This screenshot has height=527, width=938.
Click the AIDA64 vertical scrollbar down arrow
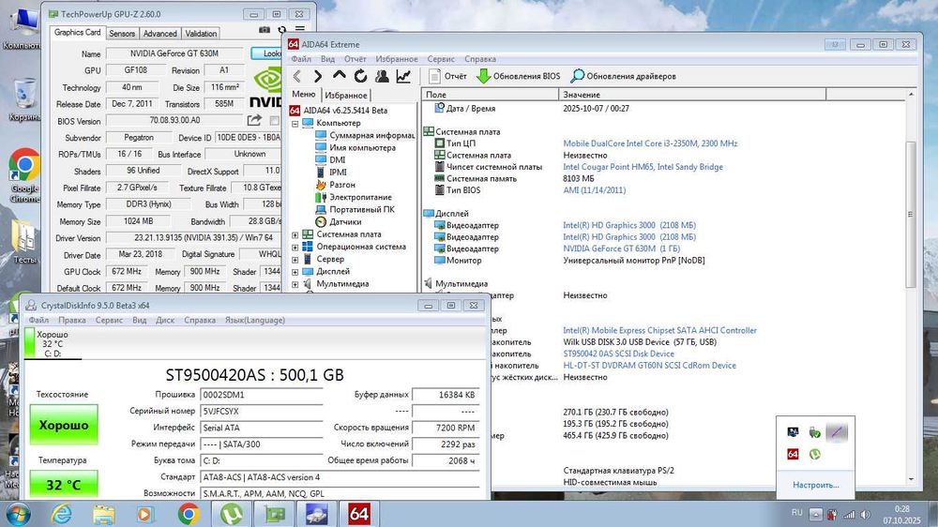point(911,479)
